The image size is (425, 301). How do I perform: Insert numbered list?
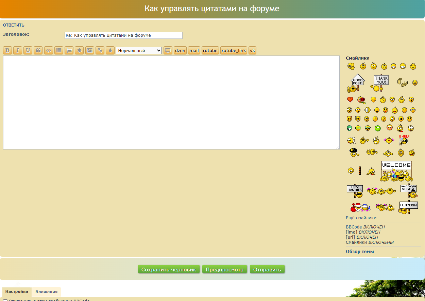69,50
